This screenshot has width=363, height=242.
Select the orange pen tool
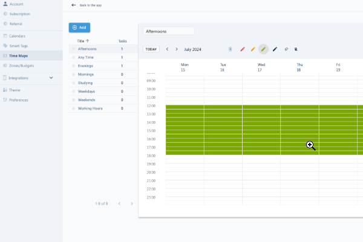[253, 49]
